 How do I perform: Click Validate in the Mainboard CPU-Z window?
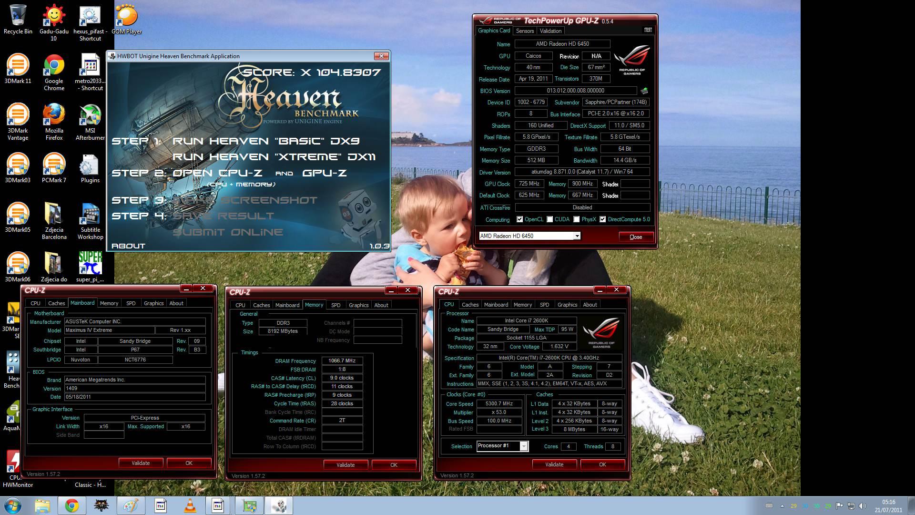point(141,463)
